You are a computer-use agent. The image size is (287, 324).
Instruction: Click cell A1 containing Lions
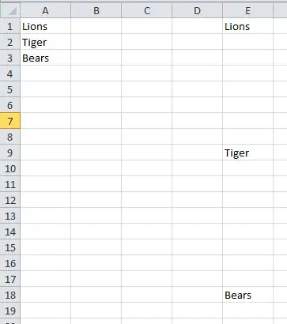pos(45,26)
